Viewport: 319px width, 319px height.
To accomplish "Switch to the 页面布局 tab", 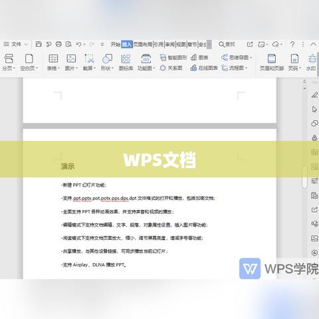I will click(x=143, y=45).
